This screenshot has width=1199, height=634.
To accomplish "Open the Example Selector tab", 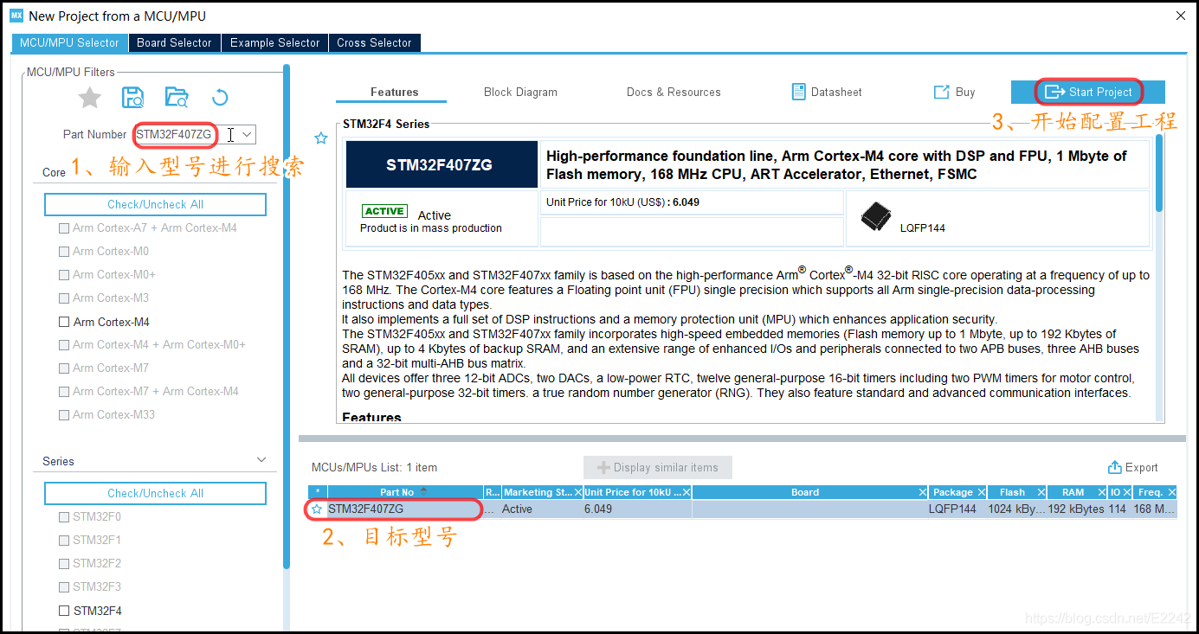I will (274, 42).
